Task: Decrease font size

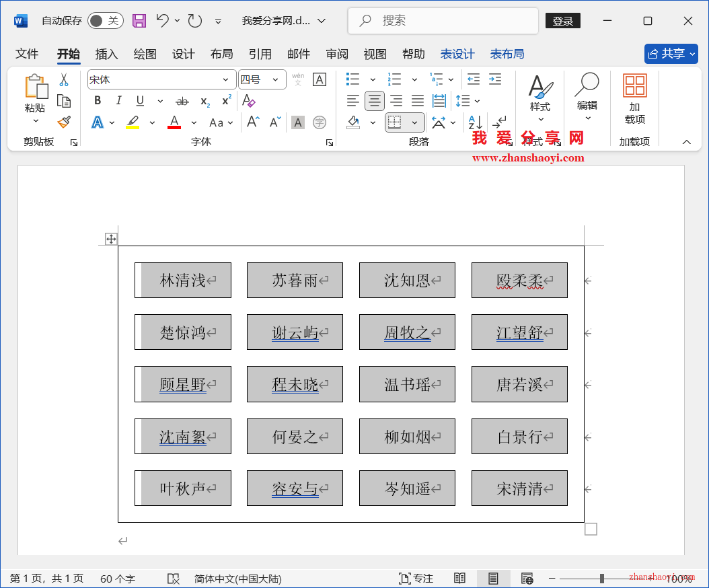Action: coord(275,122)
